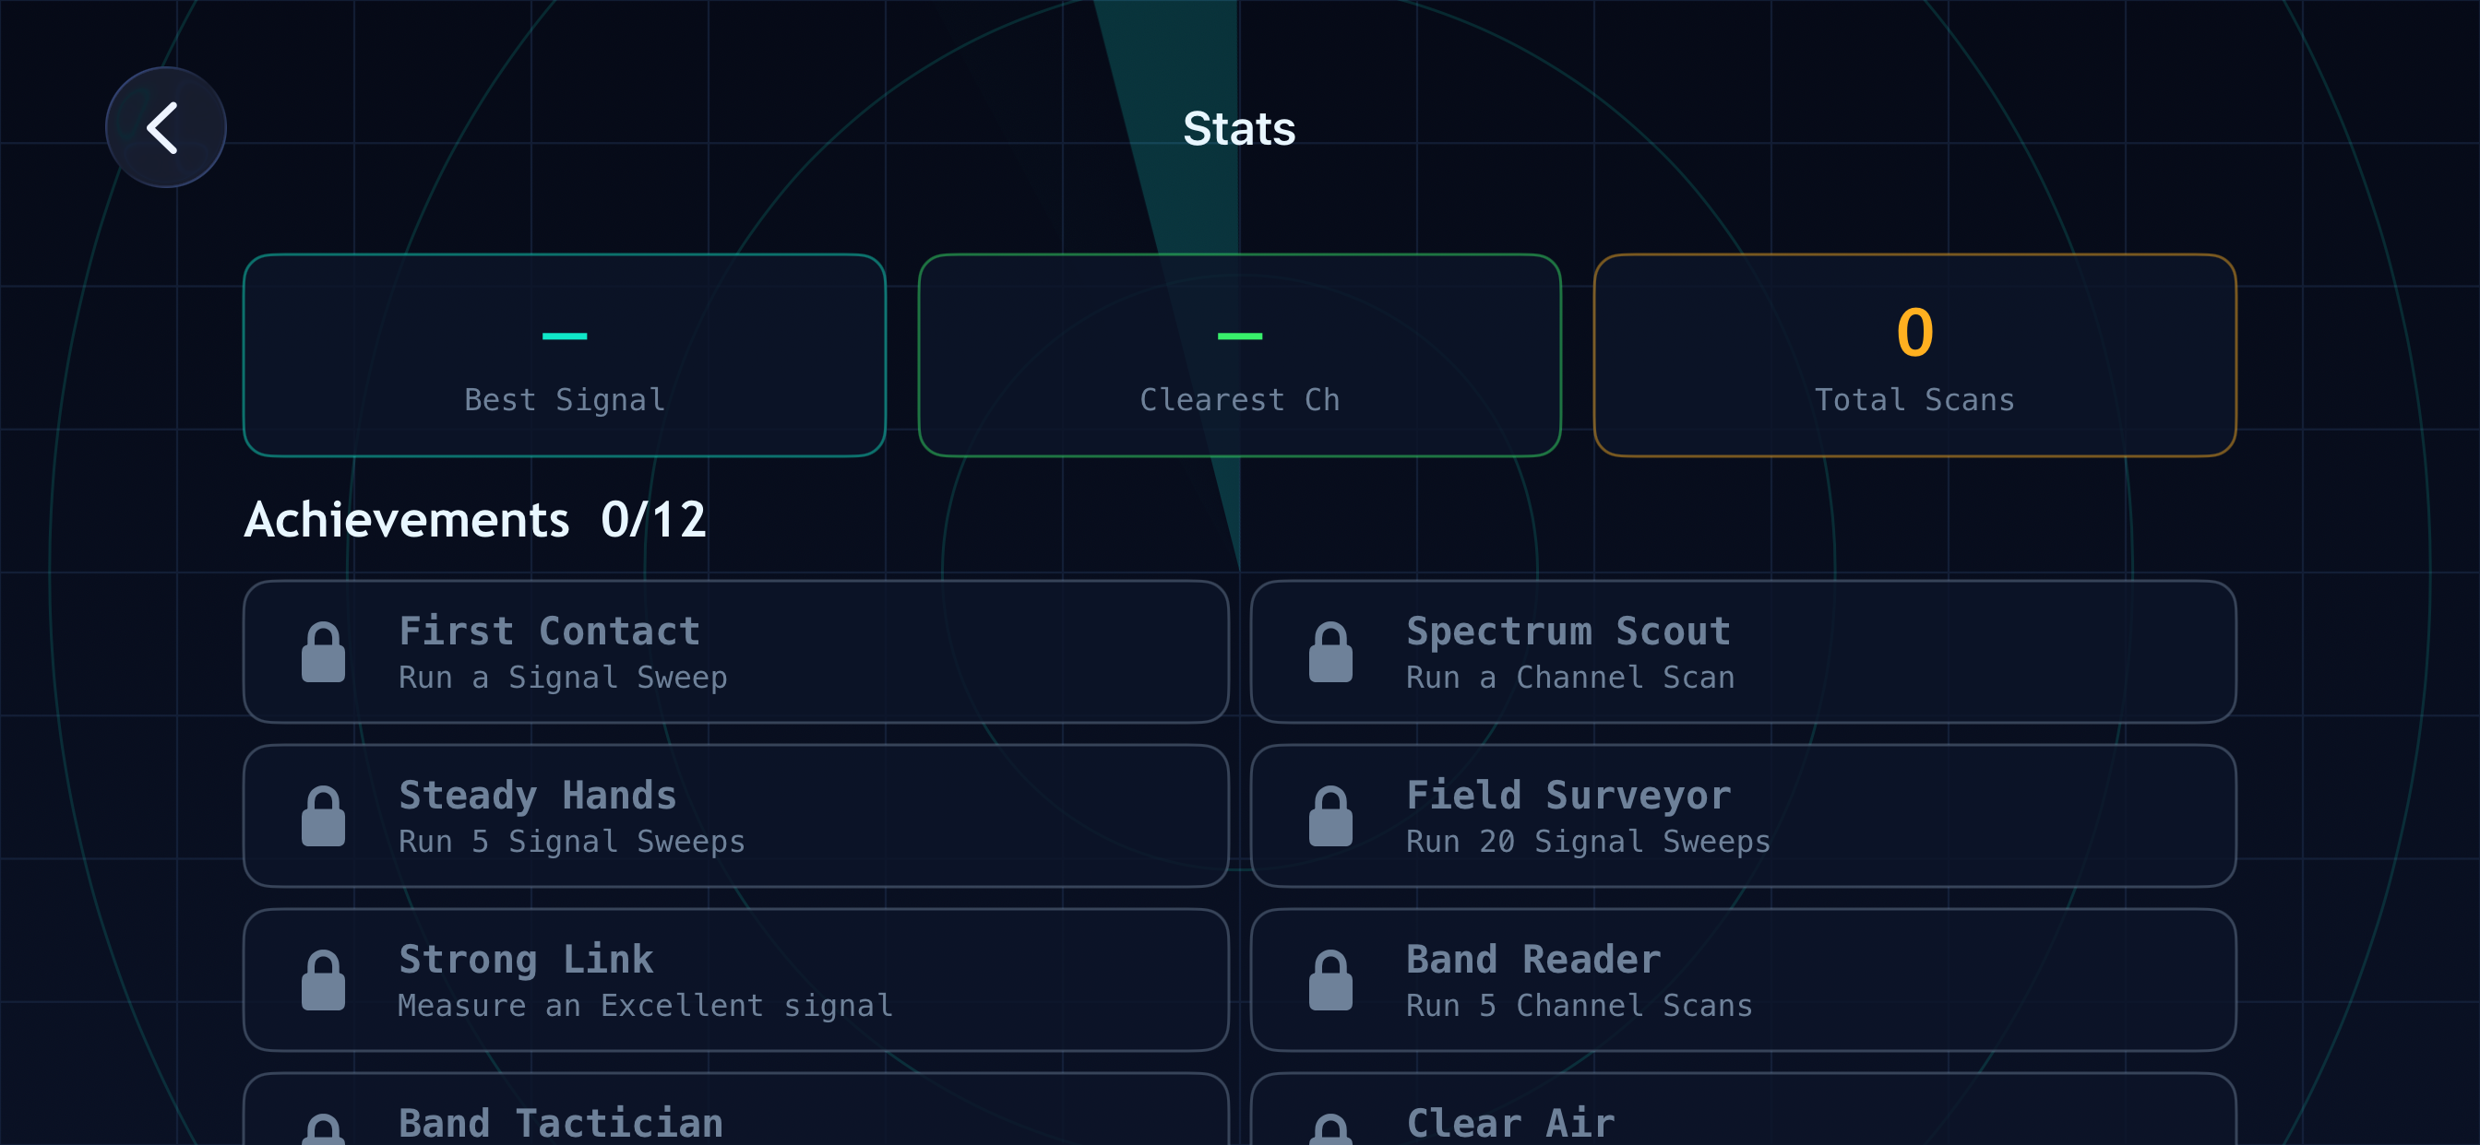Click the Clear Air achievement title
Screen dimensions: 2480x1145
pos(1510,1123)
